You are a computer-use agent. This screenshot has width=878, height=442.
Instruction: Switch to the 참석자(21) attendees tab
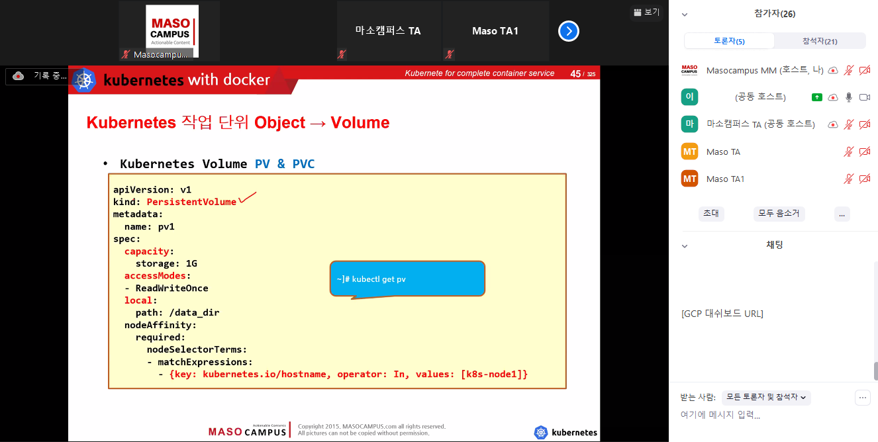point(820,41)
